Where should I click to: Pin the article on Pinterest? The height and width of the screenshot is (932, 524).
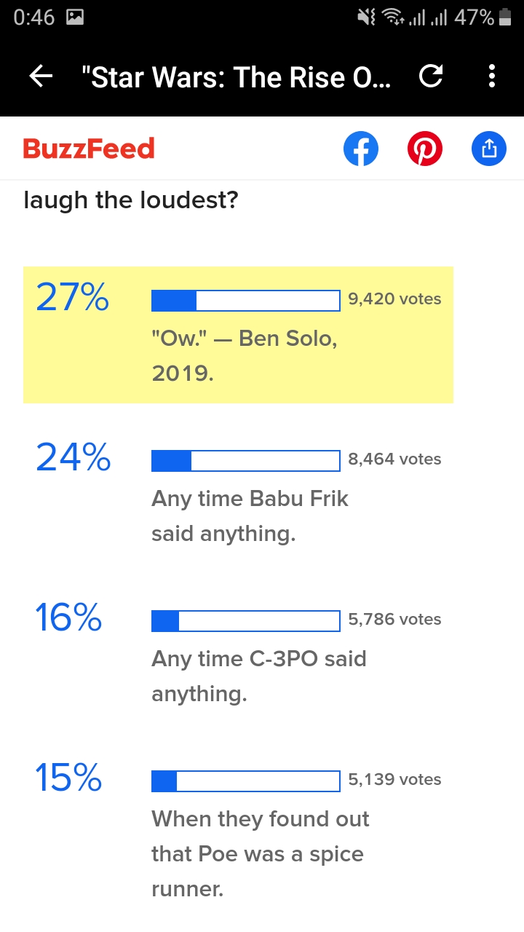(x=425, y=149)
